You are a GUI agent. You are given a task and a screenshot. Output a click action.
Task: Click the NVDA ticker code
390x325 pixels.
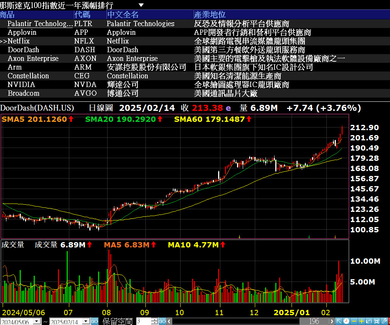click(x=85, y=84)
